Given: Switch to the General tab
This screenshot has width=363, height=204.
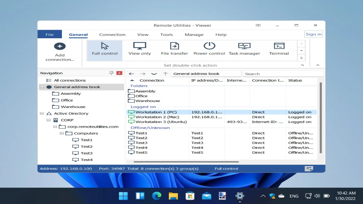Looking at the screenshot, I should tap(78, 35).
